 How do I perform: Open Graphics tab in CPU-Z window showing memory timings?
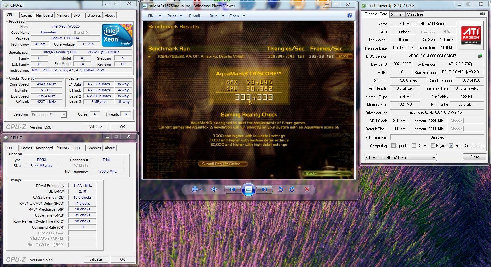pyautogui.click(x=94, y=148)
